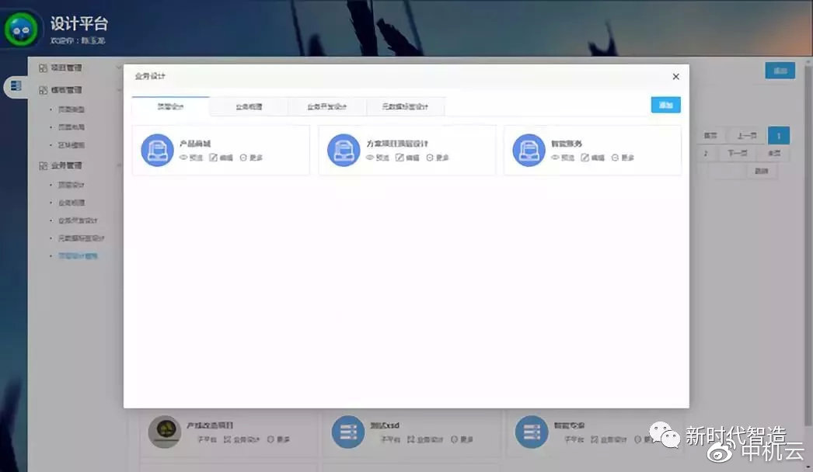Switch to the 业务开发设计 tab
This screenshot has width=813, height=472.
(x=327, y=106)
